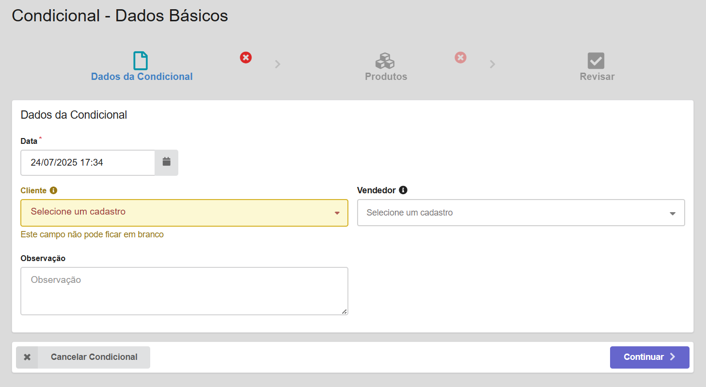The height and width of the screenshot is (387, 706).
Task: Click the info icon next to Cliente
Action: (x=53, y=190)
